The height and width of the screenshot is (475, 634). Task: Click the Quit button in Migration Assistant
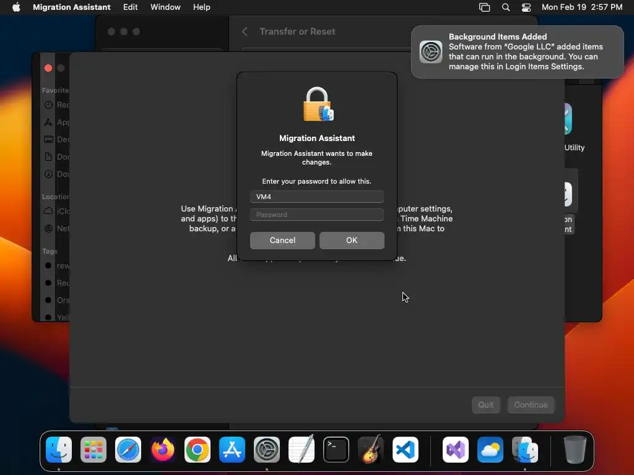[486, 404]
